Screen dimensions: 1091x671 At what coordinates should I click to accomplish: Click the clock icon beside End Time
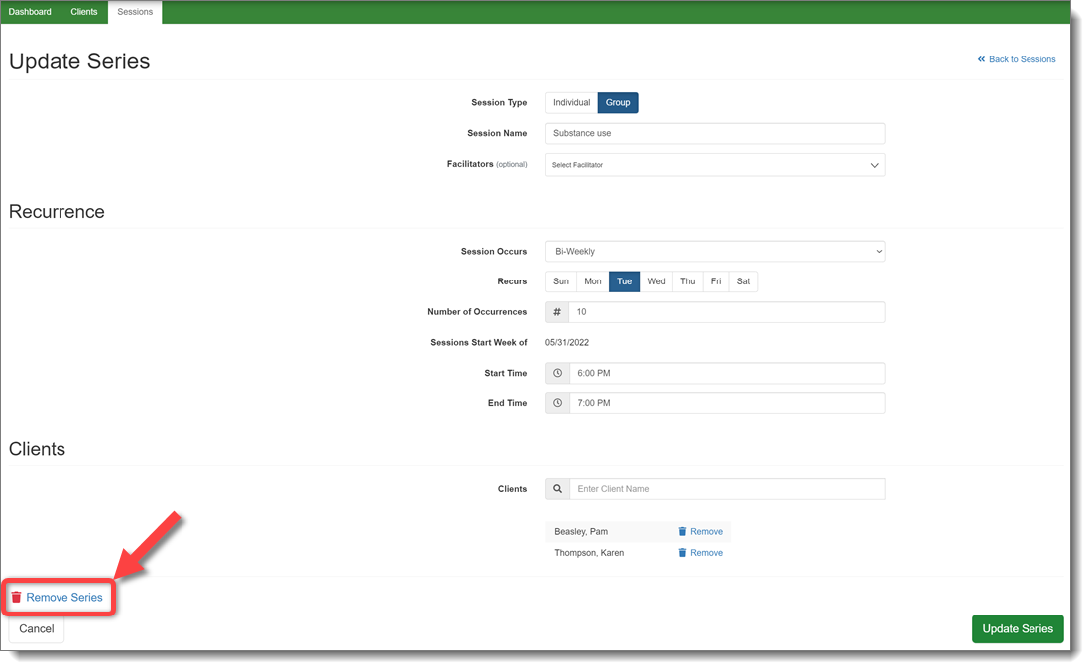pos(557,404)
